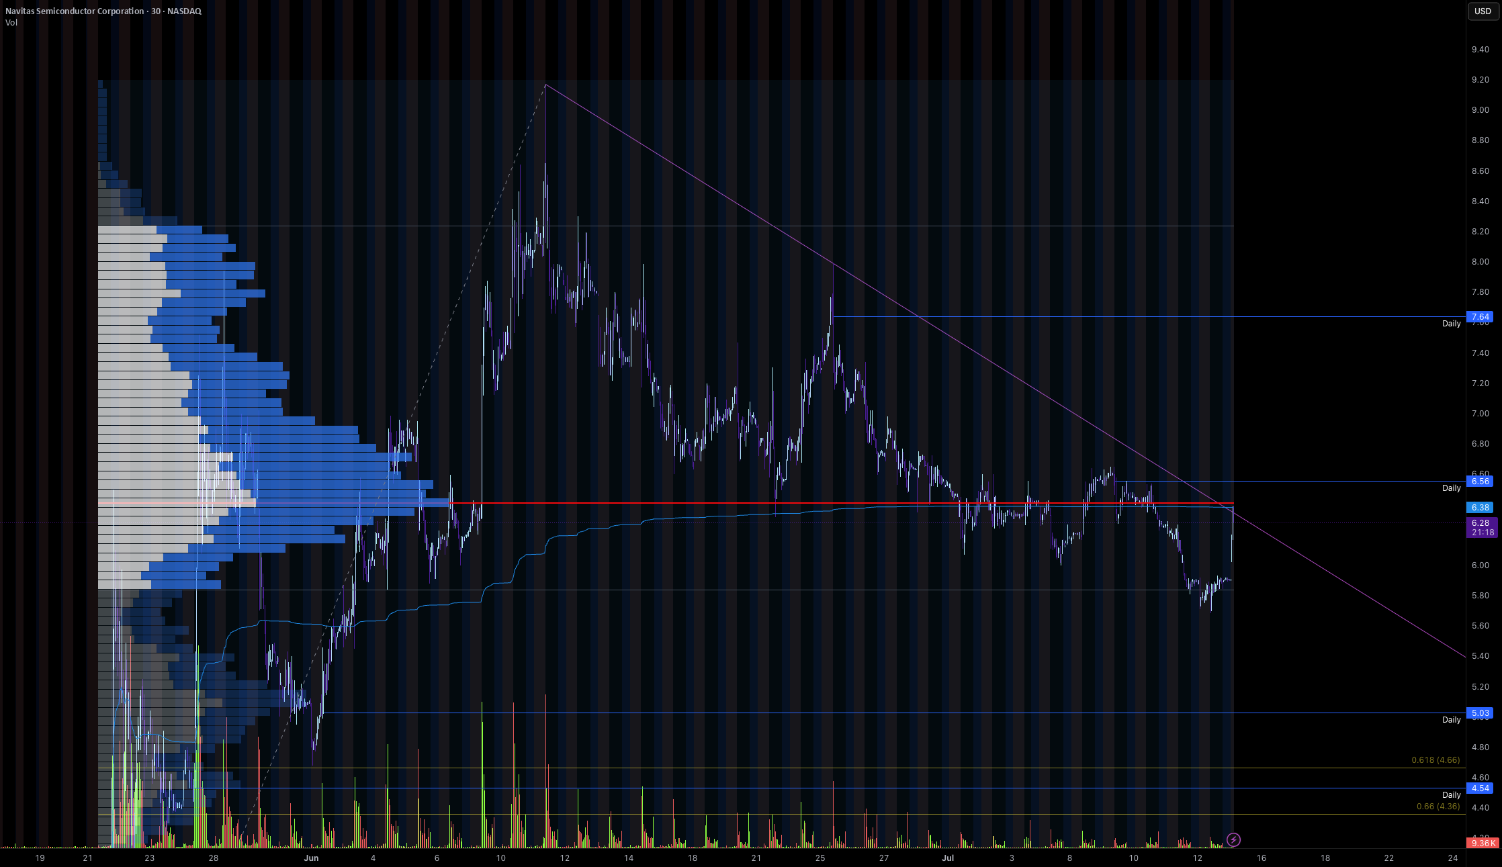Click the Daily text beside the 7.64 level
The height and width of the screenshot is (867, 1502).
[x=1451, y=324]
